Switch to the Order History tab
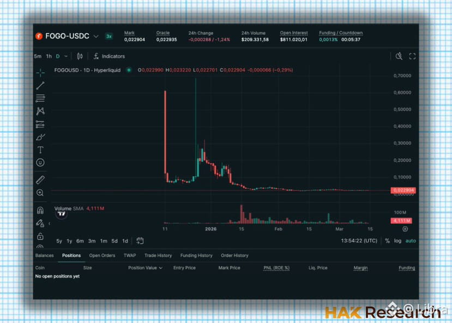 click(x=234, y=256)
